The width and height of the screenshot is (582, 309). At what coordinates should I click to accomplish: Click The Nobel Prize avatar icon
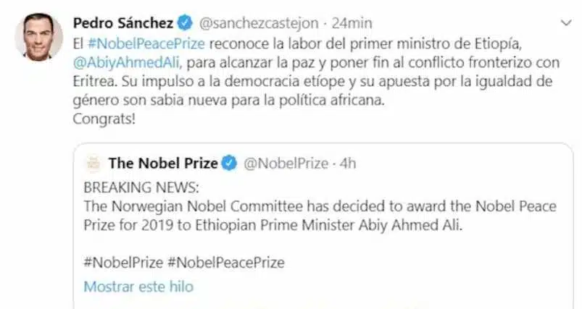pyautogui.click(x=93, y=164)
